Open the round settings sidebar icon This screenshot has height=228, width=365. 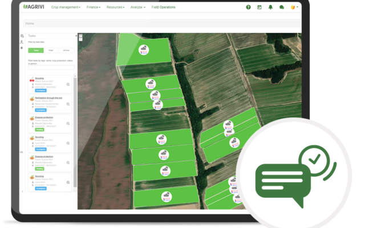[x=22, y=48]
